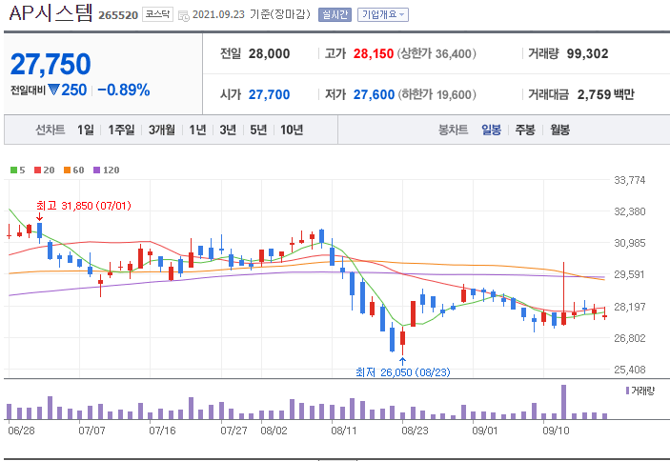Screen dimensions: 670x461
Task: Select the 10년 line chart tab
Action: pyautogui.click(x=292, y=130)
